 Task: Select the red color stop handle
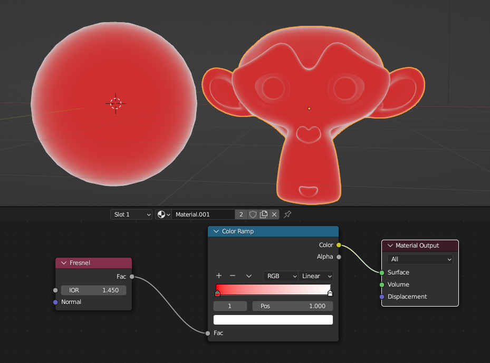(217, 293)
